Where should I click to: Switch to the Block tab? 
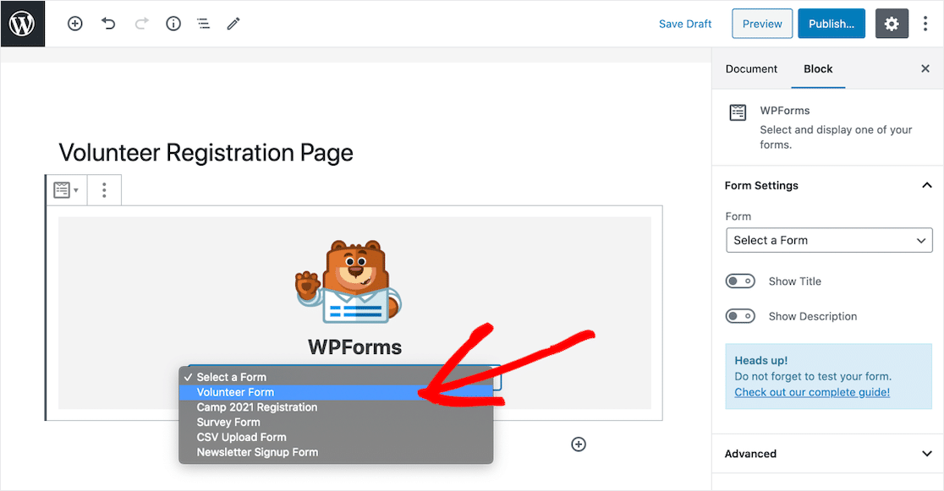pos(818,68)
